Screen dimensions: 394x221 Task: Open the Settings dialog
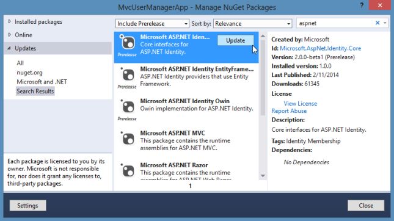coord(27,205)
